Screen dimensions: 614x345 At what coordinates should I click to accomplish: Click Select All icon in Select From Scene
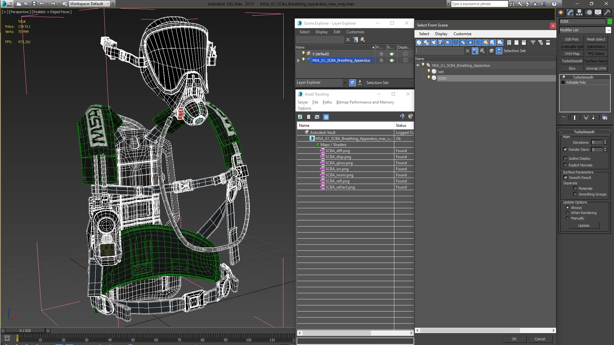click(x=509, y=42)
